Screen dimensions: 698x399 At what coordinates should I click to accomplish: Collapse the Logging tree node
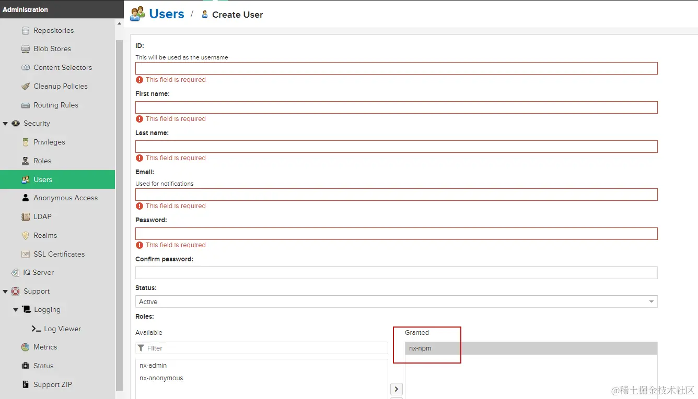(x=16, y=310)
